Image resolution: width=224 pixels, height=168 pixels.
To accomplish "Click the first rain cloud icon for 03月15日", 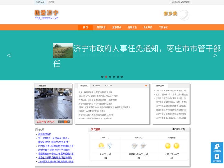I will (x=134, y=146).
